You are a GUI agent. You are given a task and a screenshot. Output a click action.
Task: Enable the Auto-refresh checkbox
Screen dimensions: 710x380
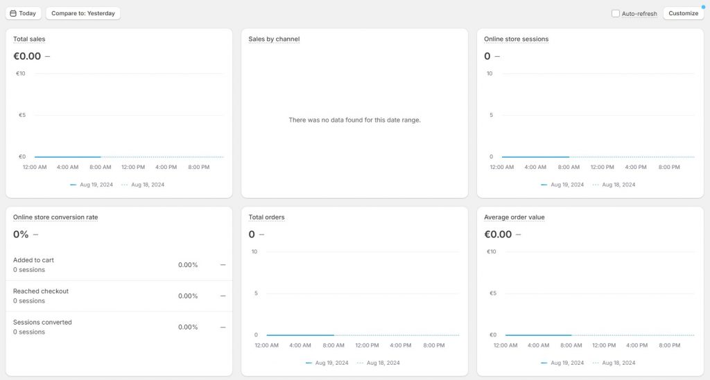616,14
